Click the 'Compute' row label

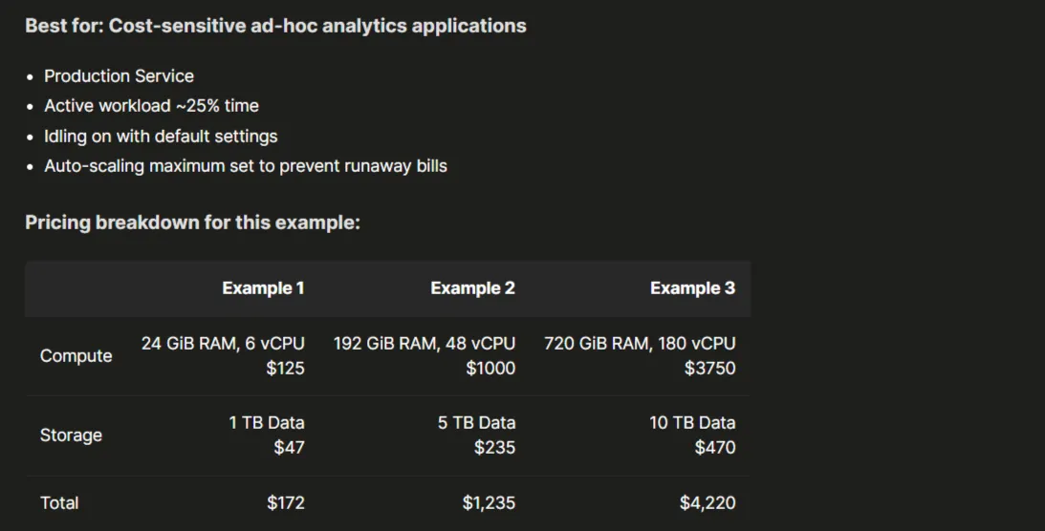(76, 356)
